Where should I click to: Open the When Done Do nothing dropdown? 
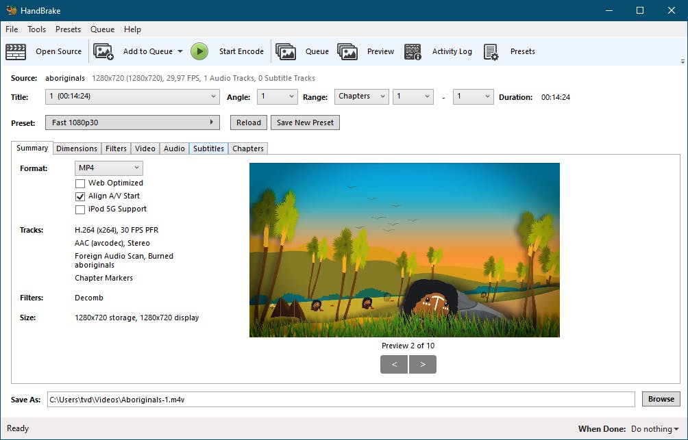click(x=654, y=428)
